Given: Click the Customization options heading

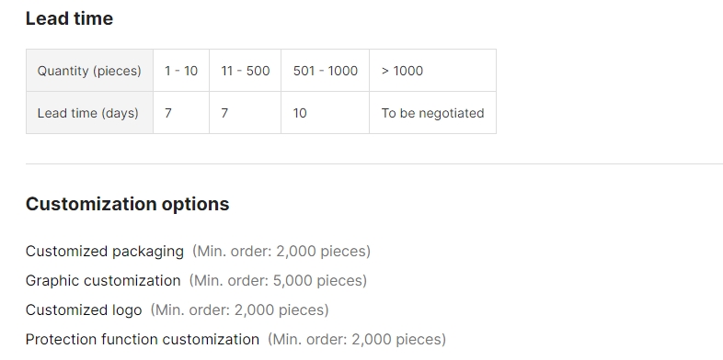Looking at the screenshot, I should (127, 204).
